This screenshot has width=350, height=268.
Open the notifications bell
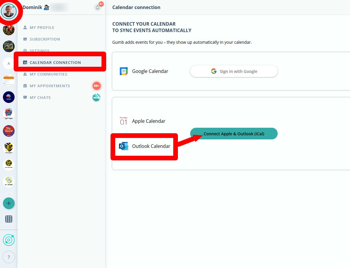(98, 8)
